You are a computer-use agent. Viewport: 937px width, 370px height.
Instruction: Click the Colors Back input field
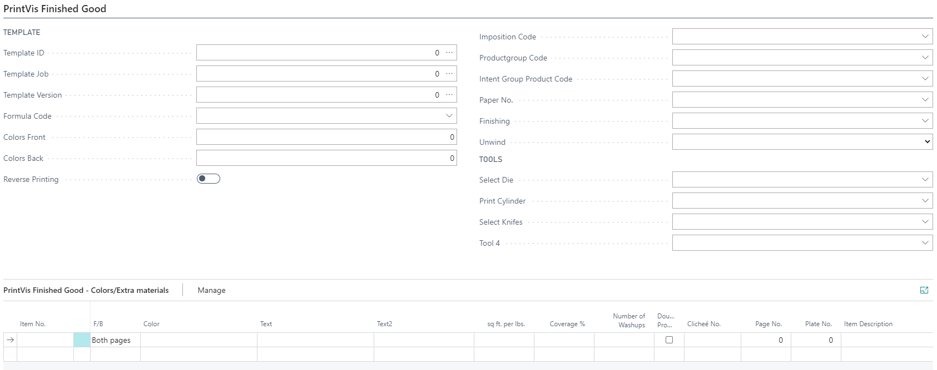coord(326,158)
